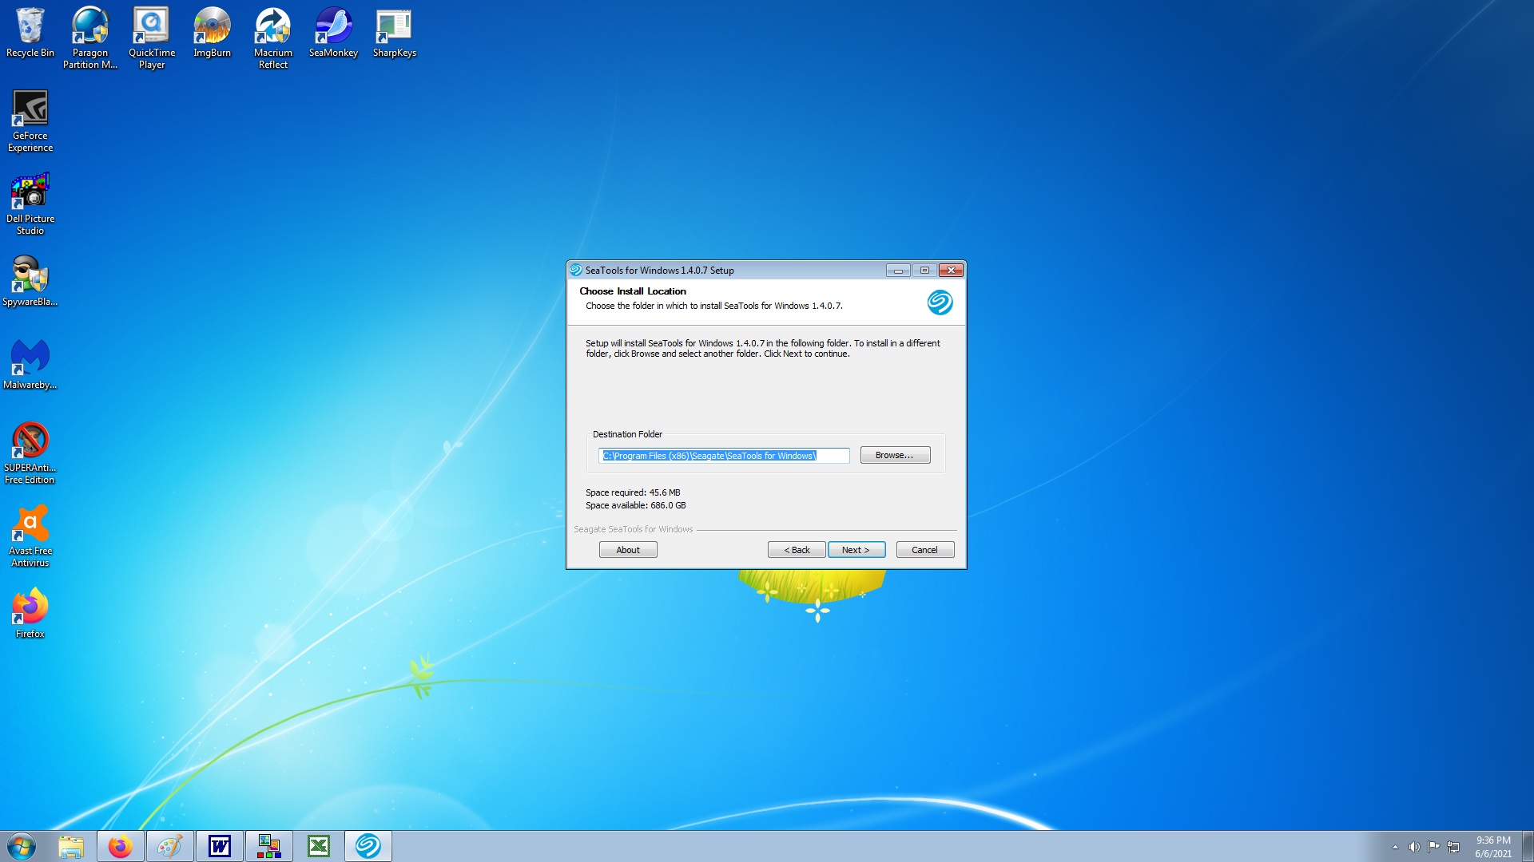This screenshot has width=1534, height=862.
Task: Open Recycle Bin desktop icon
Action: [30, 32]
